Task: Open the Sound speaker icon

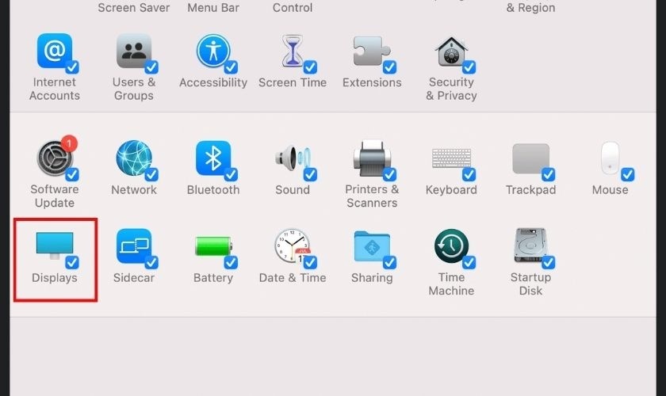Action: [292, 158]
